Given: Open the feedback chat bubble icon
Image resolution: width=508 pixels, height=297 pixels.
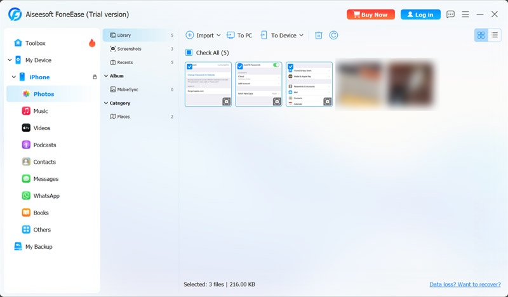Looking at the screenshot, I should pyautogui.click(x=450, y=14).
